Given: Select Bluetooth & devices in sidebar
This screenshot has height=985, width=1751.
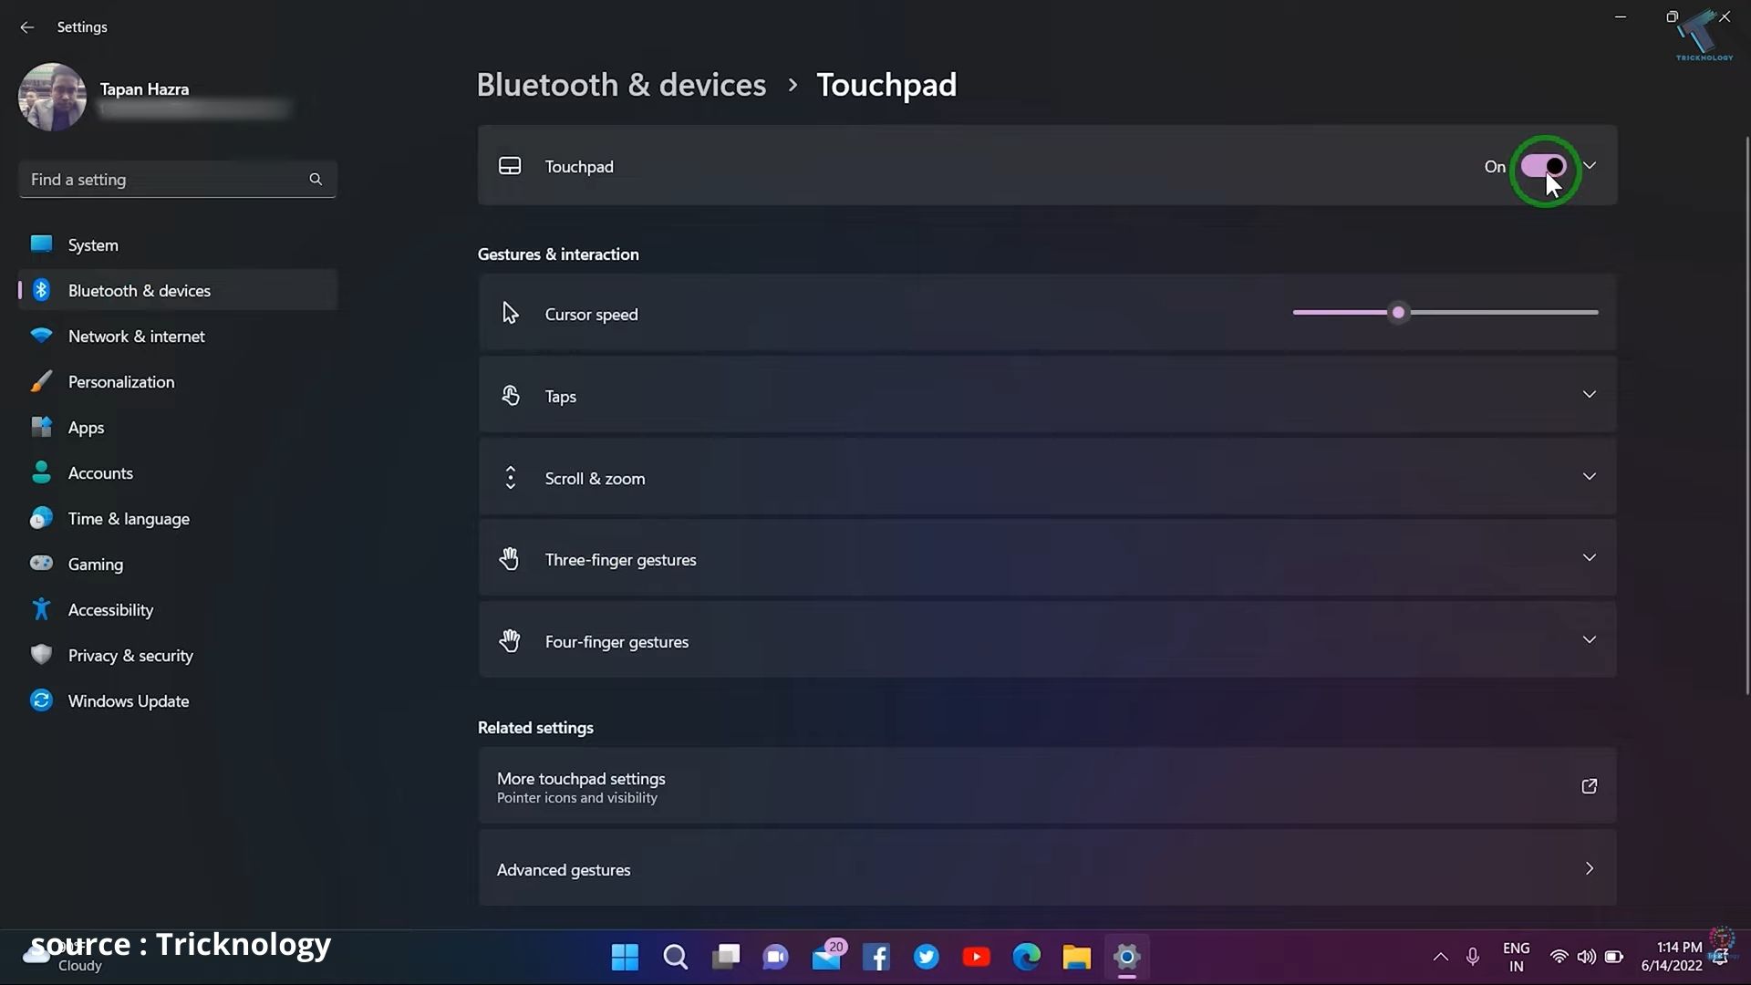Looking at the screenshot, I should [178, 290].
